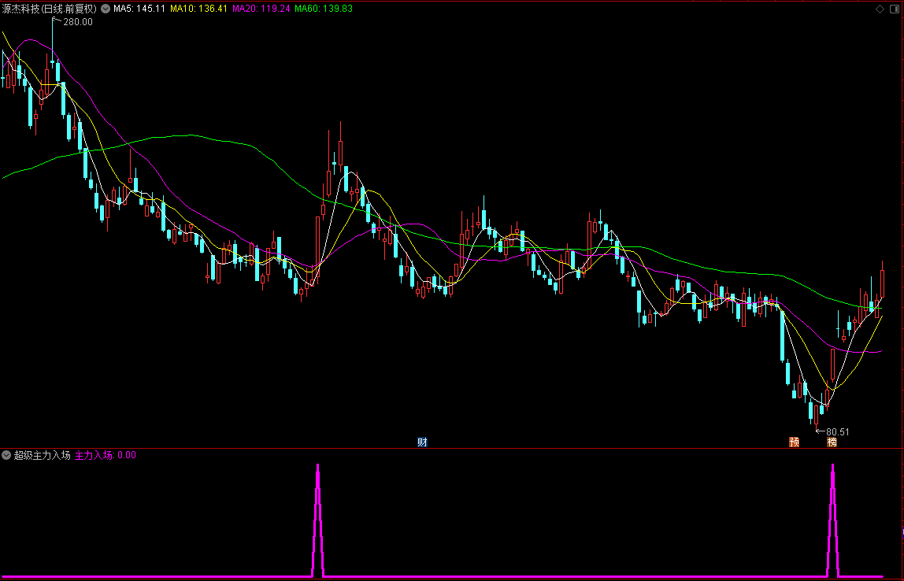Viewport: 904px width, 581px height.
Task: Expand the 超级主力入场 indicator dropdown arrow
Action: point(6,455)
